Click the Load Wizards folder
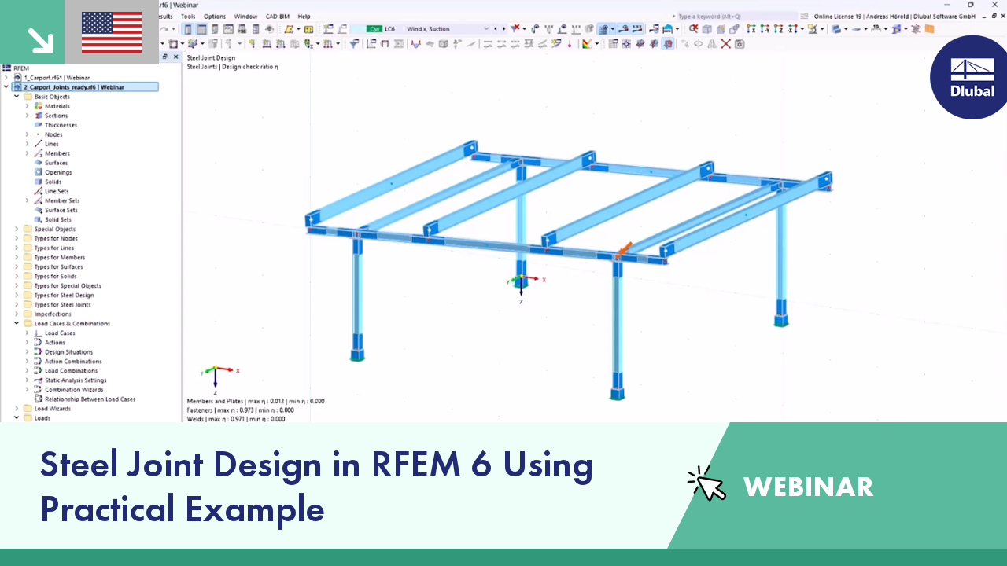Image resolution: width=1007 pixels, height=566 pixels. 52,408
